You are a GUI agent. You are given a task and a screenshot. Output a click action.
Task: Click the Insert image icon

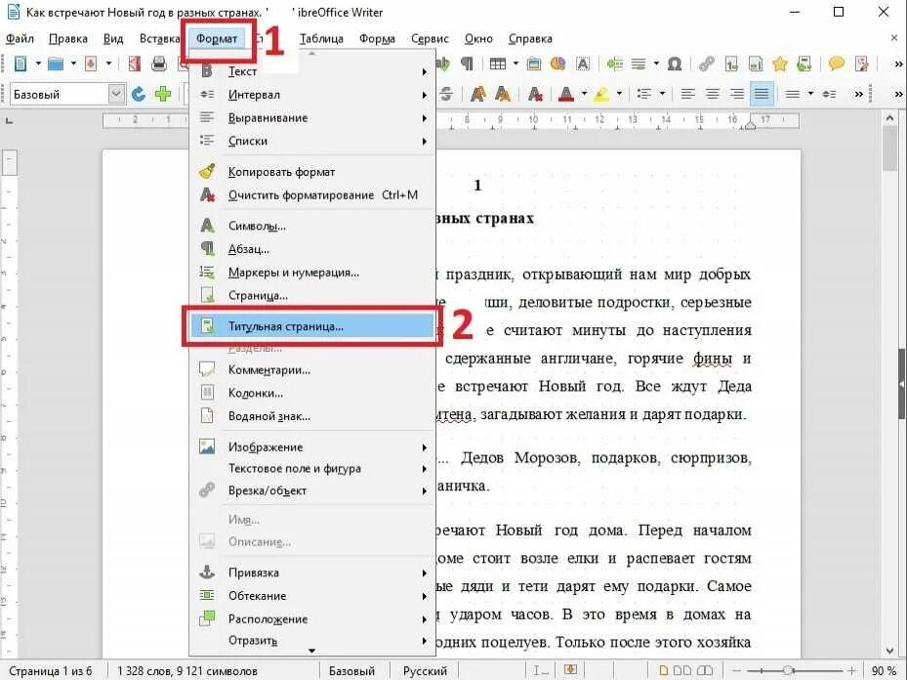click(x=534, y=64)
